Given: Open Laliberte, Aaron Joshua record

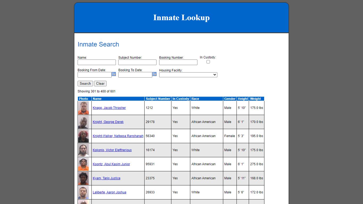Looking at the screenshot, I should coord(109,192).
